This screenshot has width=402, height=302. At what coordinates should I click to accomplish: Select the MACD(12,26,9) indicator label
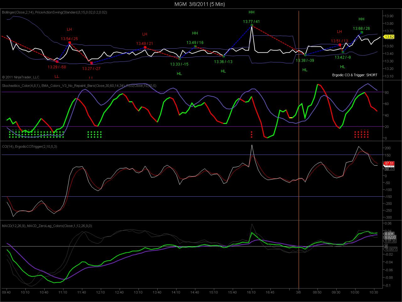coord(47,225)
